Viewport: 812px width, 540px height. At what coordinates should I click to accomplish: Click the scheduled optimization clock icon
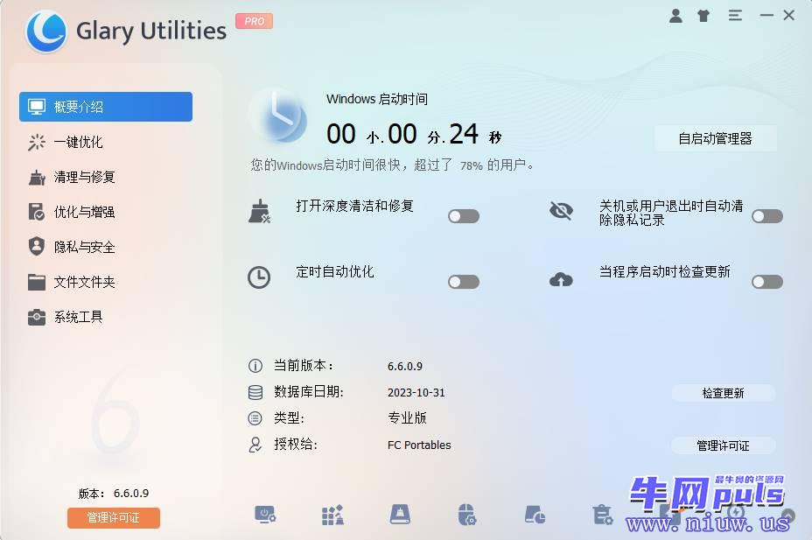[259, 277]
